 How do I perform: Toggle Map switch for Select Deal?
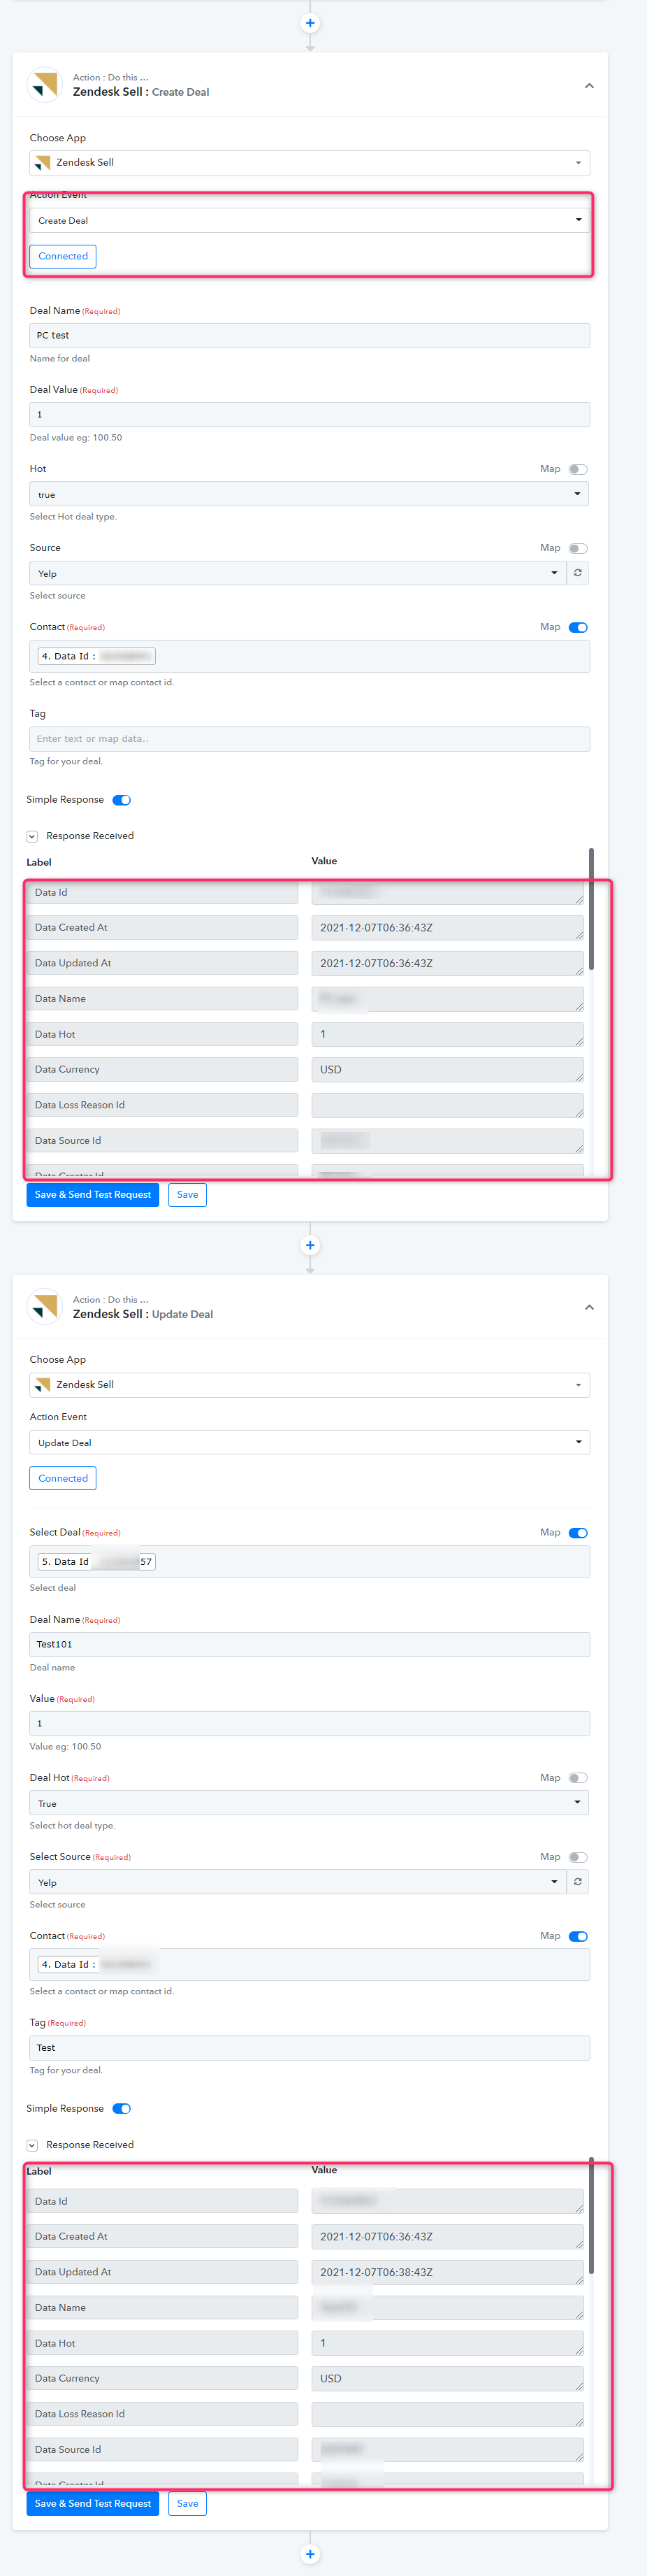pyautogui.click(x=578, y=1533)
